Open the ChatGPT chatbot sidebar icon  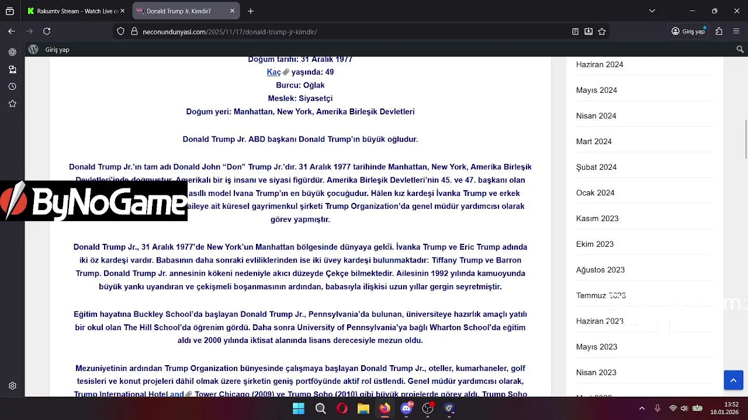pos(12,52)
